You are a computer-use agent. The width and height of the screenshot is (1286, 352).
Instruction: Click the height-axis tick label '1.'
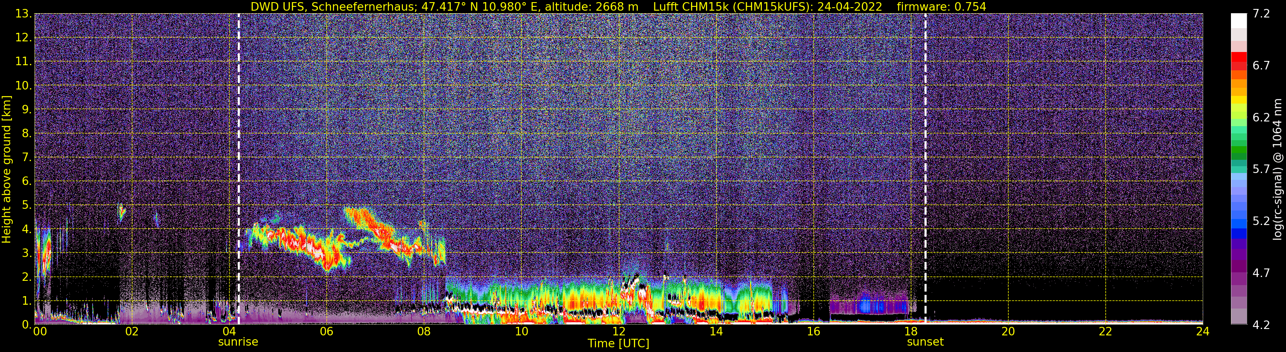pyautogui.click(x=26, y=300)
